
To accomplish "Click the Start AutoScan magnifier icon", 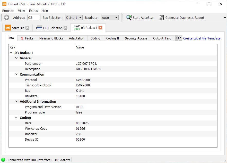I will (x=129, y=18).
